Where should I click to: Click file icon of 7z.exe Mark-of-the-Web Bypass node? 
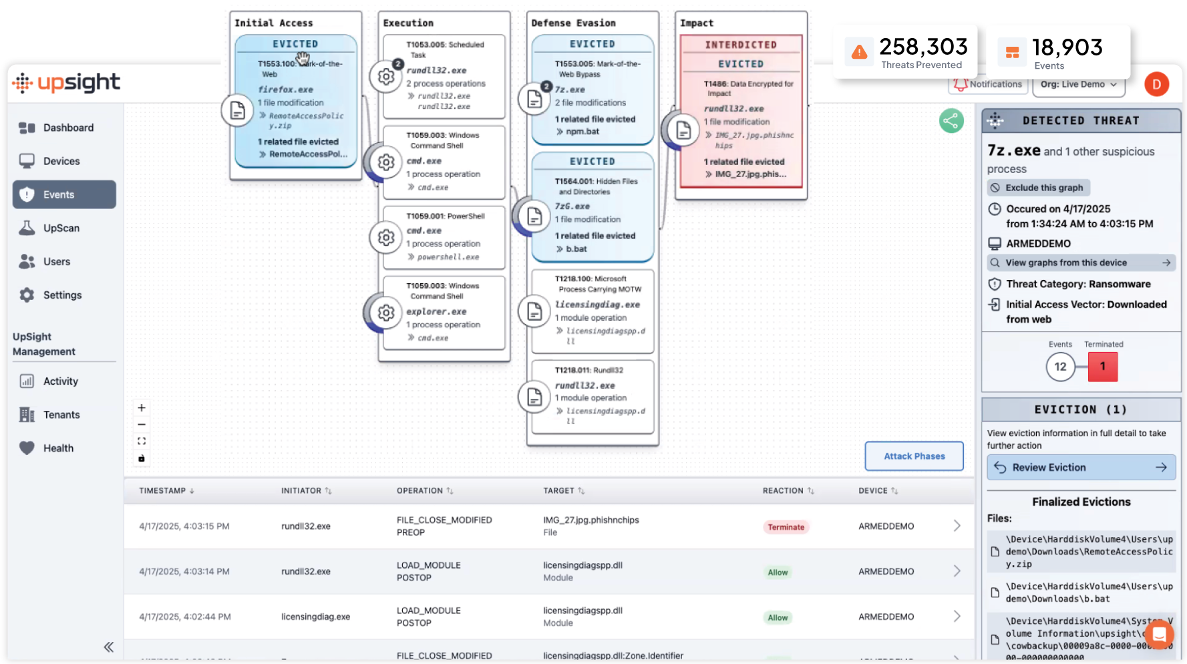(534, 99)
